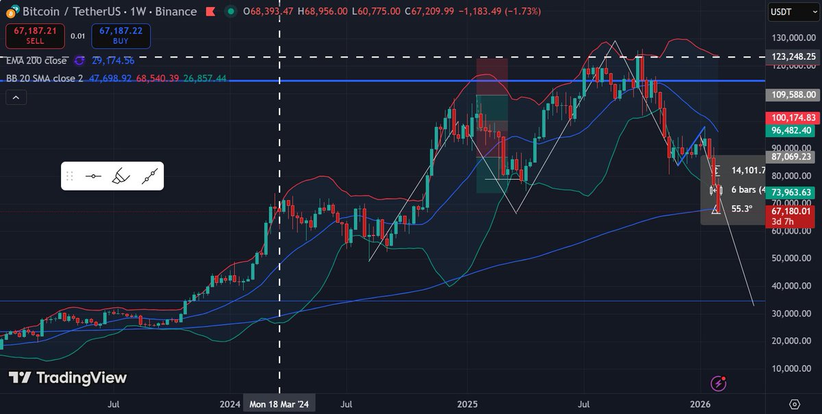Grab the floating toolbar drag handle
The height and width of the screenshot is (414, 822).
[x=69, y=177]
